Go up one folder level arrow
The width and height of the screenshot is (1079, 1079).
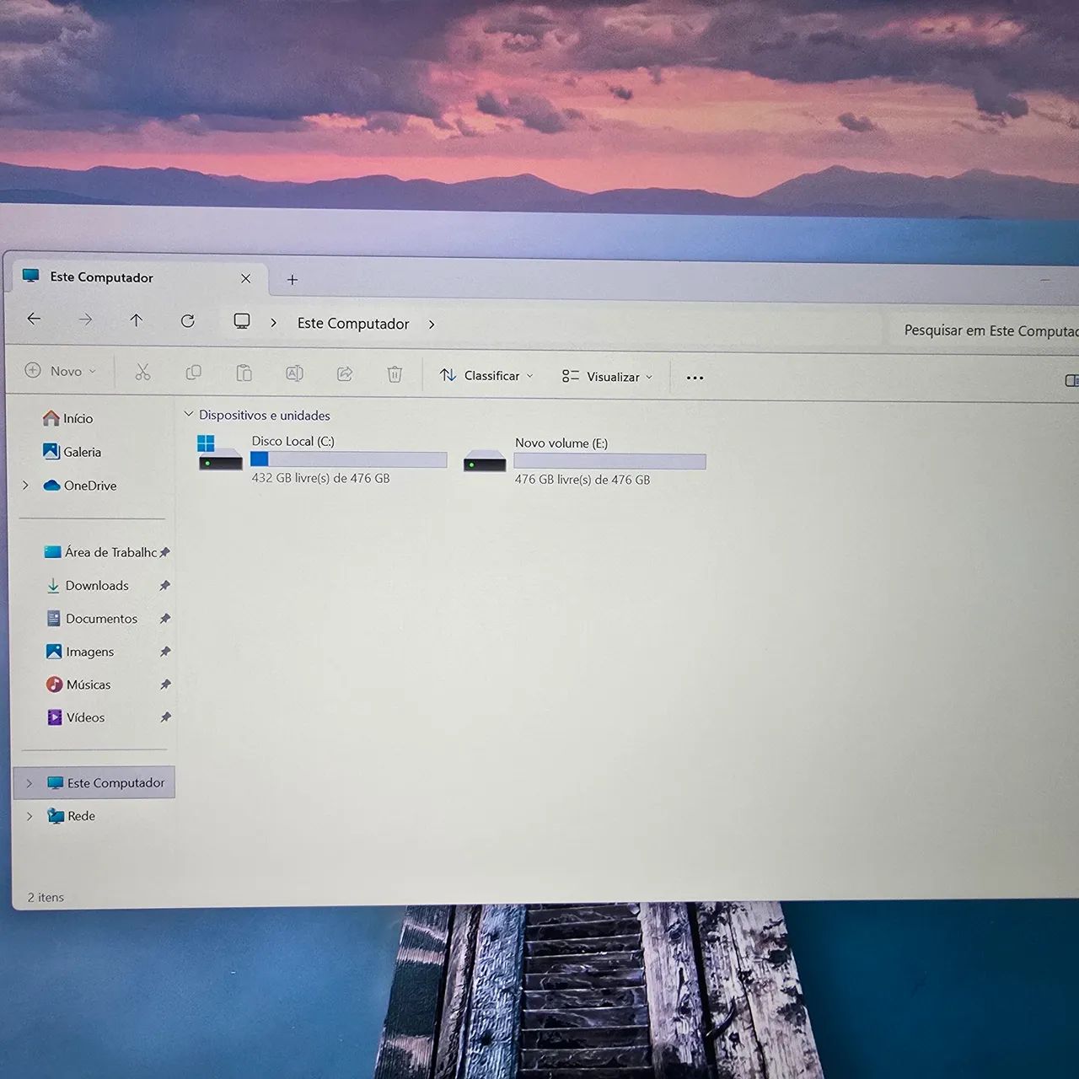(x=136, y=319)
